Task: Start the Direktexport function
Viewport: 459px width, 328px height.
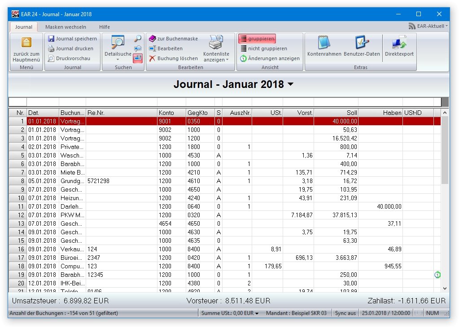Action: (399, 46)
